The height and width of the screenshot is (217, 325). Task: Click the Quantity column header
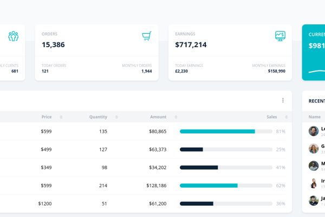point(98,117)
